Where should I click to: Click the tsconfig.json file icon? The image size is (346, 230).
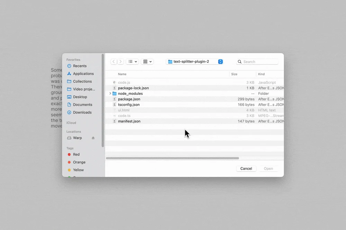(114, 105)
